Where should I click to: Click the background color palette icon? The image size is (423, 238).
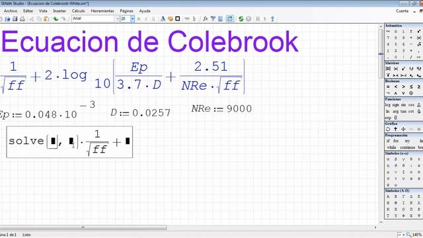[171, 19]
